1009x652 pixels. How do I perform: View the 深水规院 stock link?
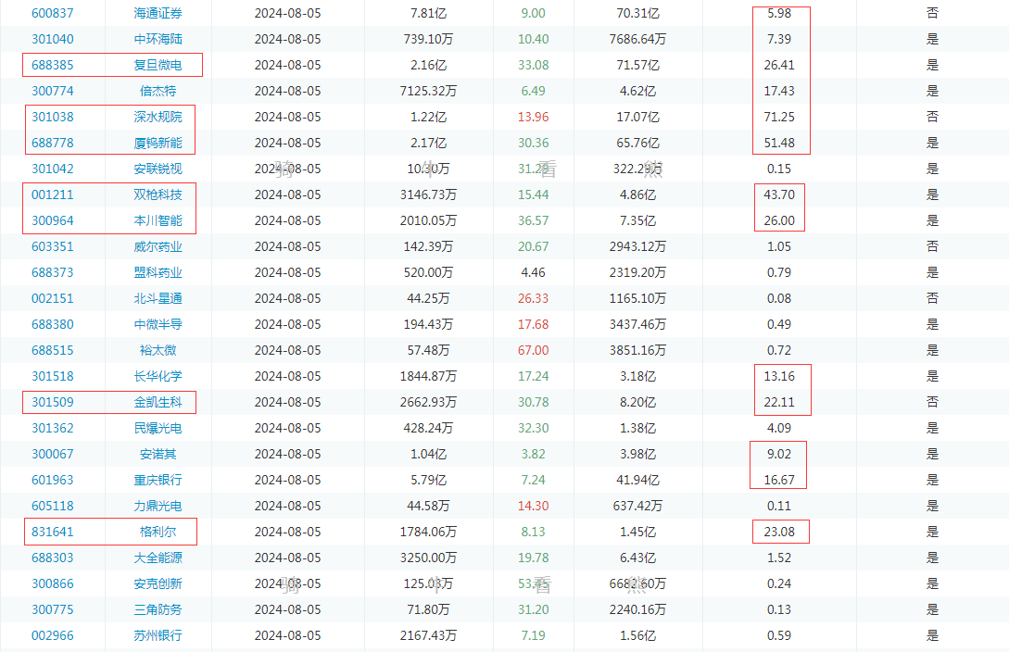[158, 117]
